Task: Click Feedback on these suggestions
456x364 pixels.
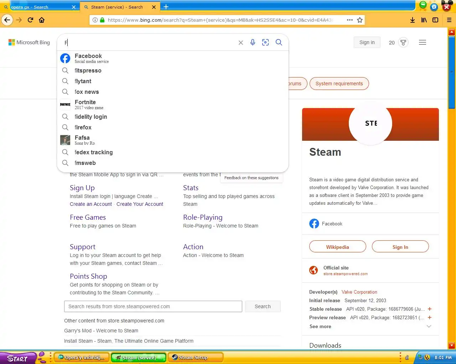Action: (252, 178)
